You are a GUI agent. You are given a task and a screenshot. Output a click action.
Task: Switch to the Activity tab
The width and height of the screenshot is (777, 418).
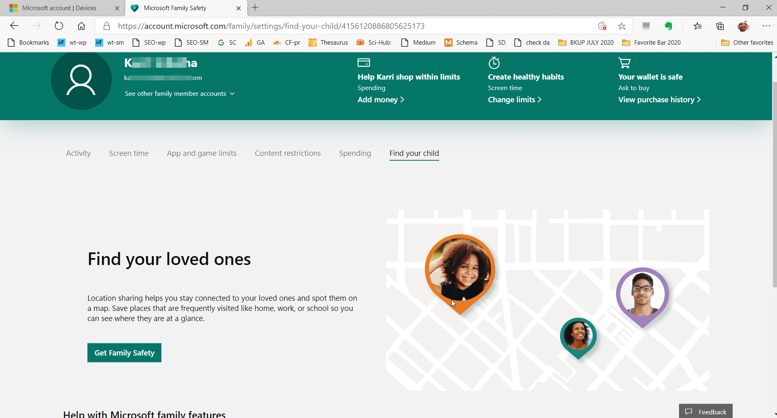[x=78, y=153]
